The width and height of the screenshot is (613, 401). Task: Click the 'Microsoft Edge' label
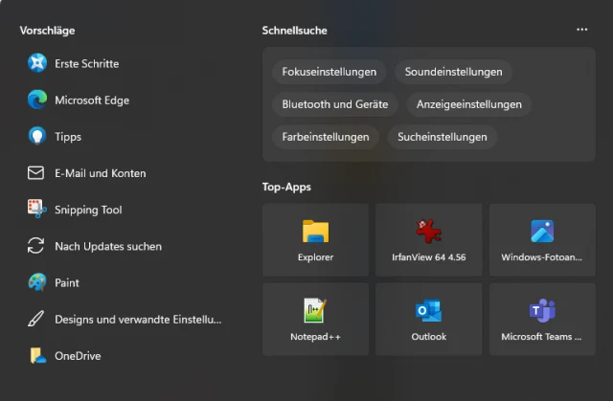92,100
